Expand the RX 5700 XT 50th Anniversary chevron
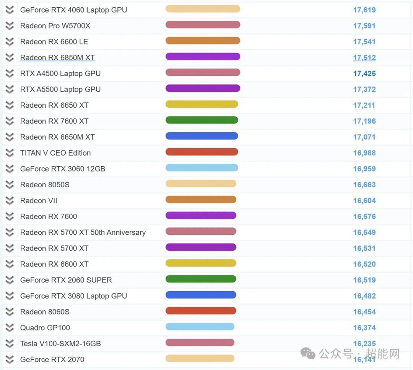The image size is (413, 370). pos(10,232)
